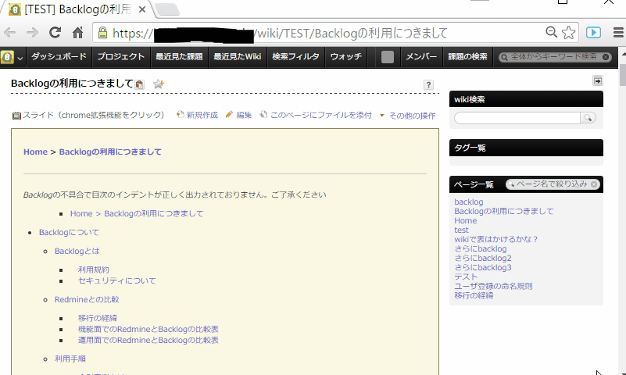
Task: Open 最近見た課題 menu item
Action: (x=179, y=57)
